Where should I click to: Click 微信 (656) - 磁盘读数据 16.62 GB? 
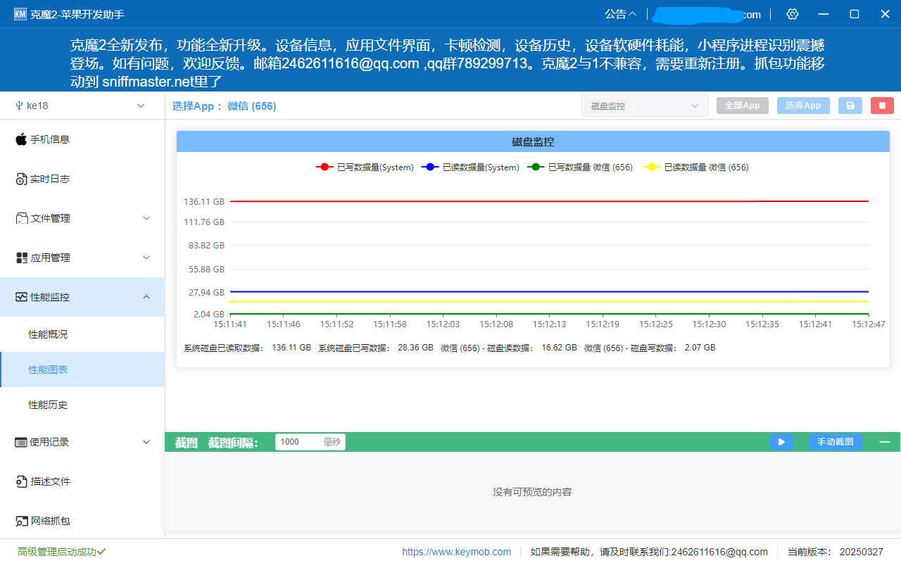click(508, 348)
